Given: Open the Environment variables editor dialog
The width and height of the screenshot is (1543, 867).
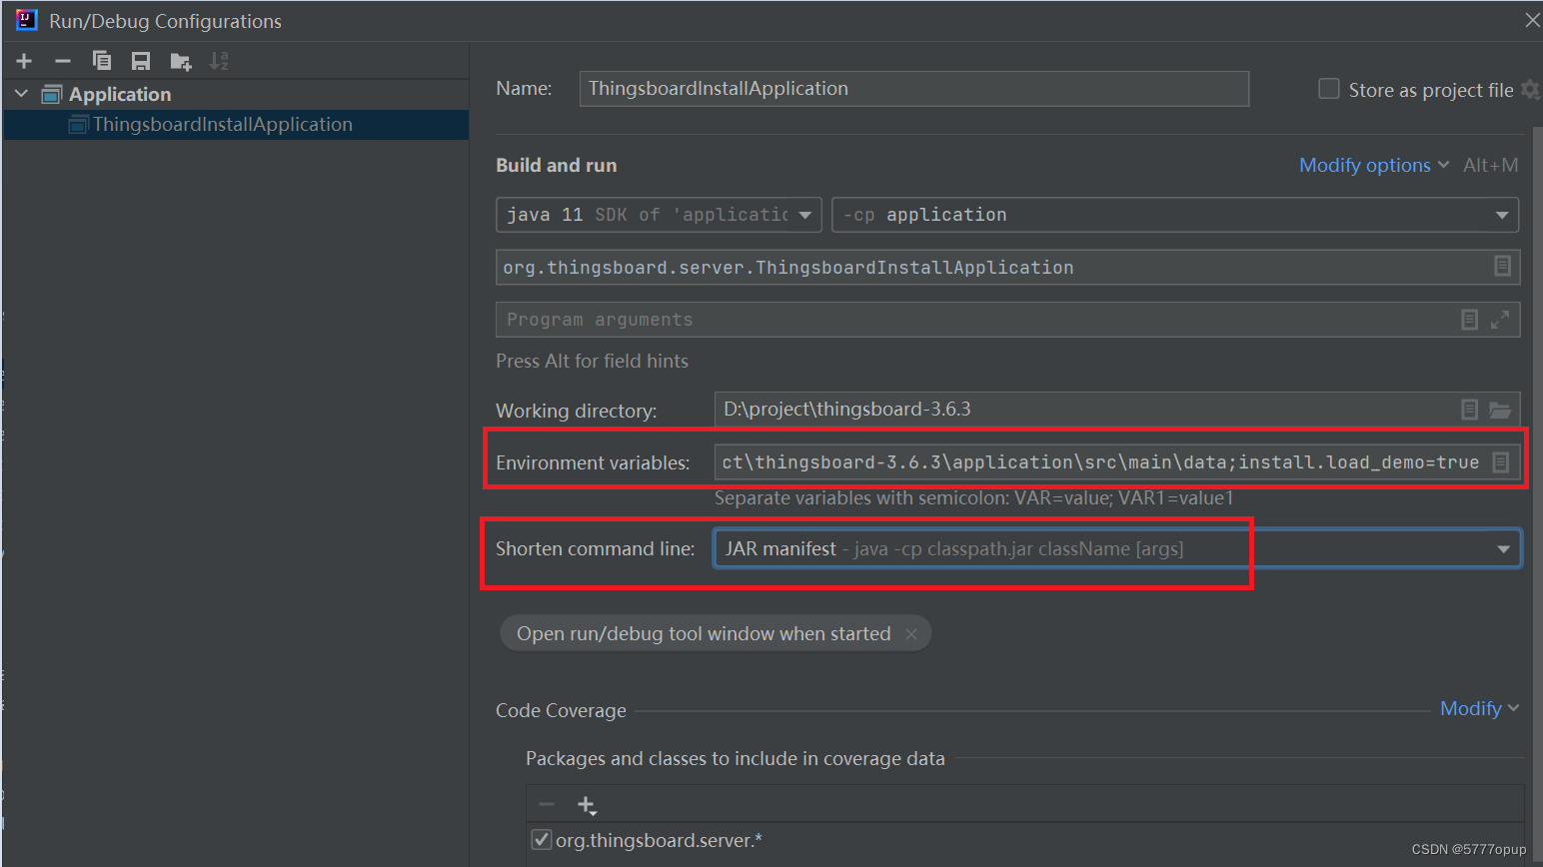Looking at the screenshot, I should [x=1501, y=462].
